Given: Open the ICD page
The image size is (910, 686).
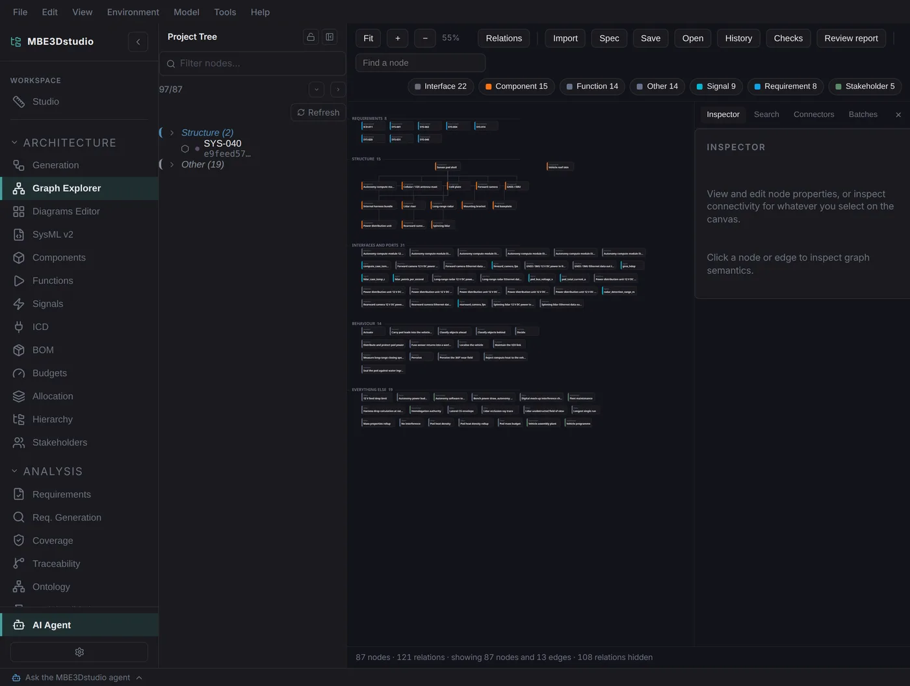Looking at the screenshot, I should point(79,327).
